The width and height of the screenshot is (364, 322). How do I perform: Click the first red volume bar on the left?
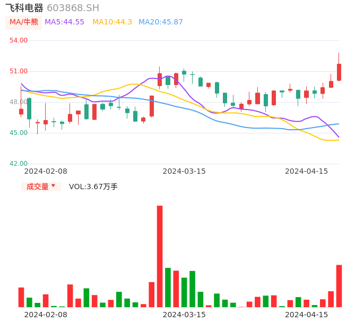coord(21,297)
